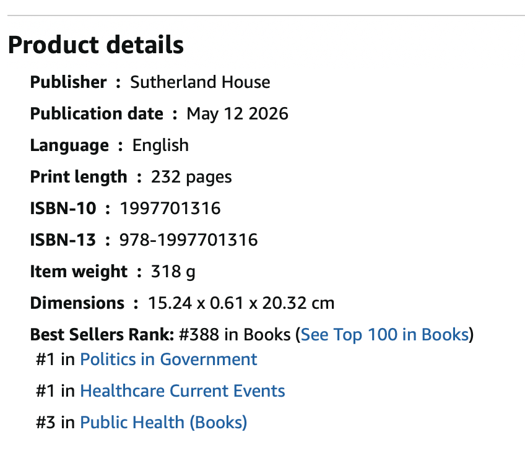525x453 pixels.
Task: Open the Politics in Government category link
Action: (168, 360)
